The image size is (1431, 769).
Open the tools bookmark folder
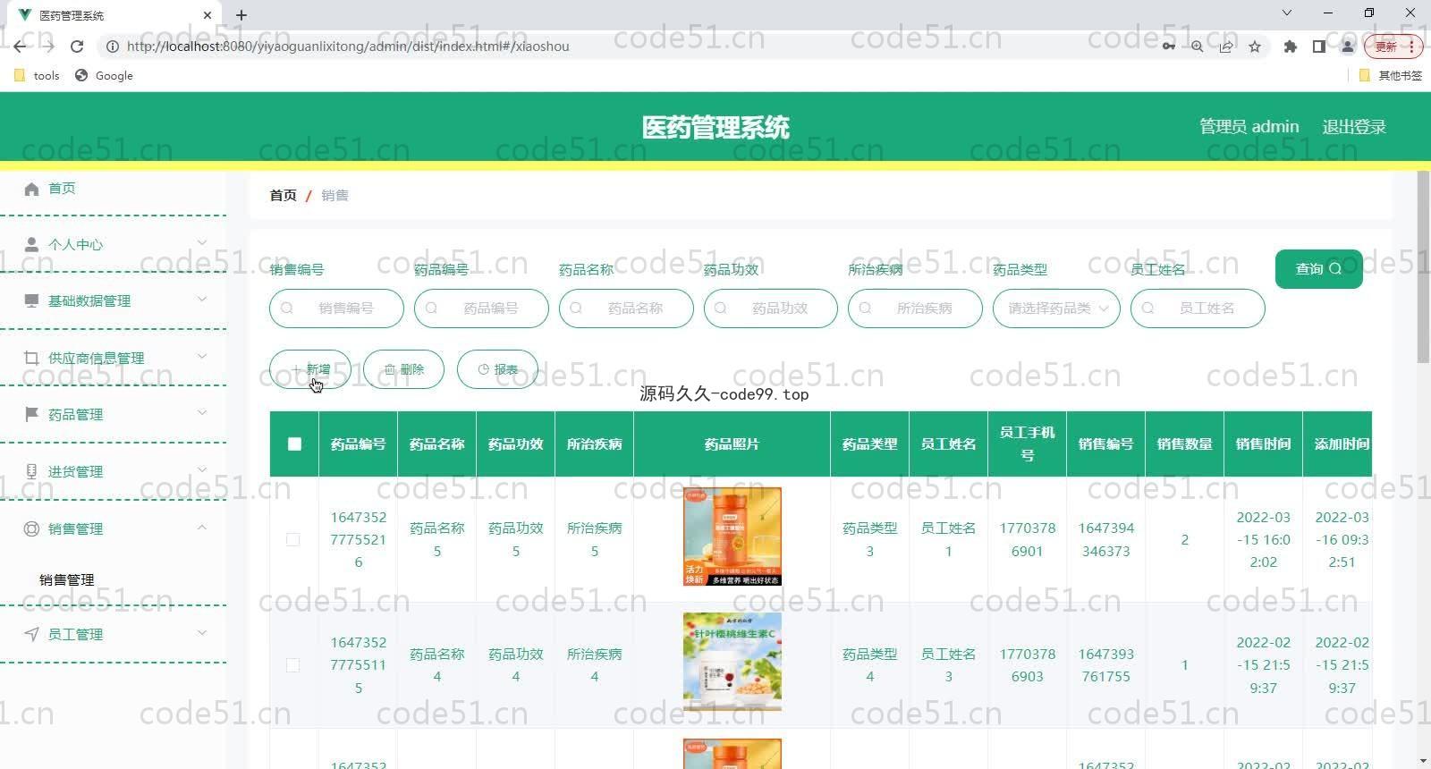click(38, 76)
